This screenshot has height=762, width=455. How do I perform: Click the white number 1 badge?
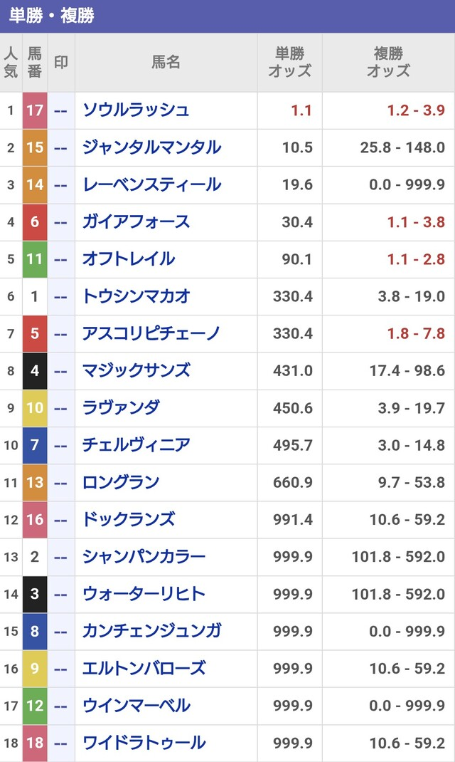click(35, 296)
